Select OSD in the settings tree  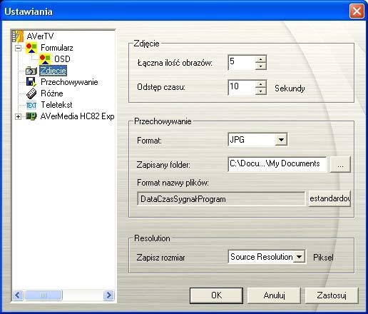pyautogui.click(x=62, y=59)
